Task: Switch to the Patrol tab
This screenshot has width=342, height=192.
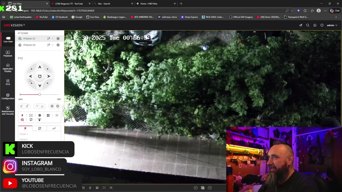Action: (40, 129)
